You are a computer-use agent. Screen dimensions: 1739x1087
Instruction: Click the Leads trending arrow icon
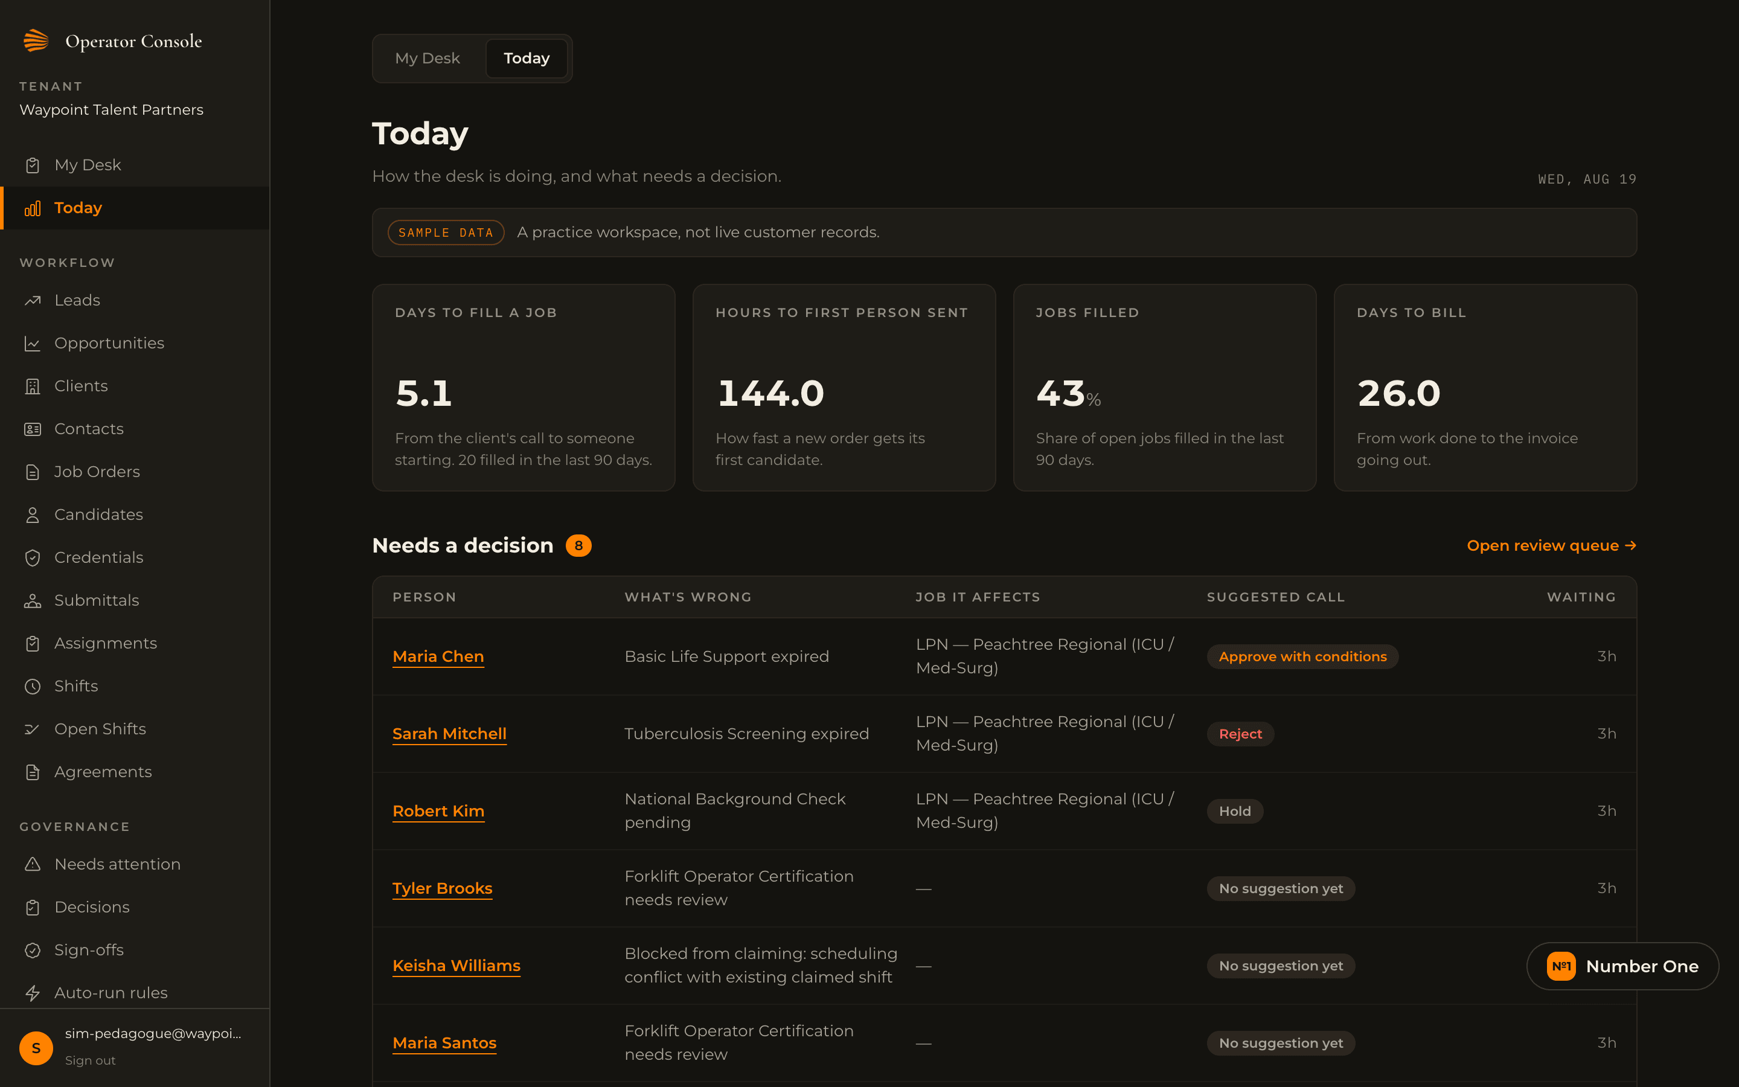33,301
